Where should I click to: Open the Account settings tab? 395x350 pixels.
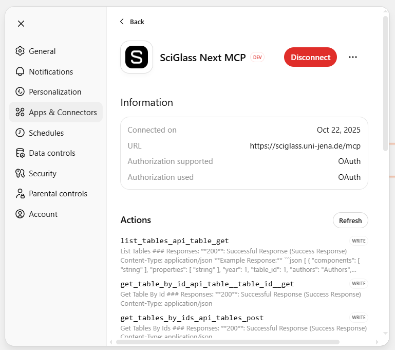pos(43,214)
